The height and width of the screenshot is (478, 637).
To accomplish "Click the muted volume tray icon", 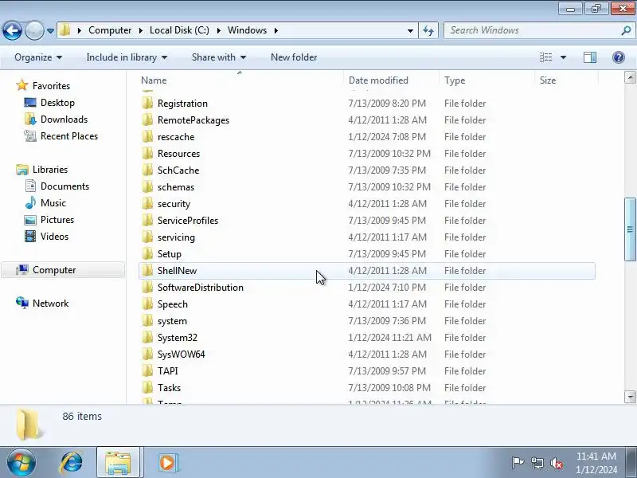I will [x=556, y=463].
